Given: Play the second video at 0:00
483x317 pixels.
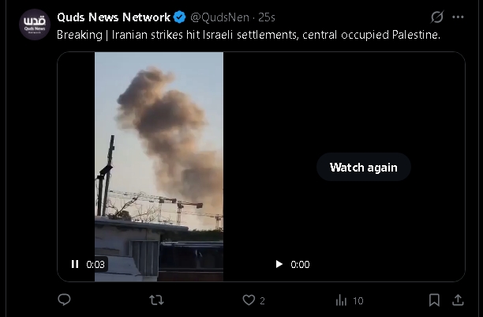Looking at the screenshot, I should click(x=279, y=264).
